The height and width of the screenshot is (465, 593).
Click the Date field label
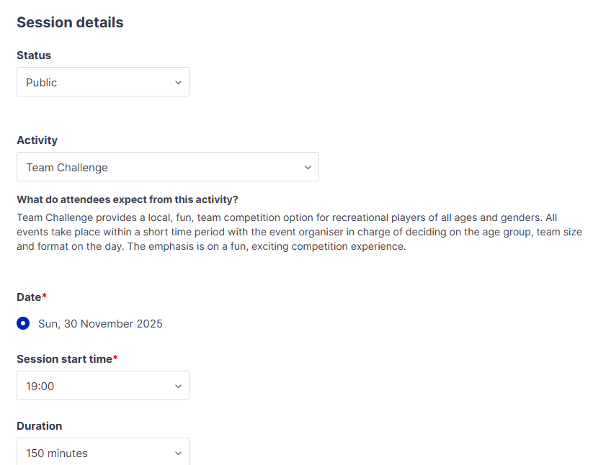click(29, 297)
